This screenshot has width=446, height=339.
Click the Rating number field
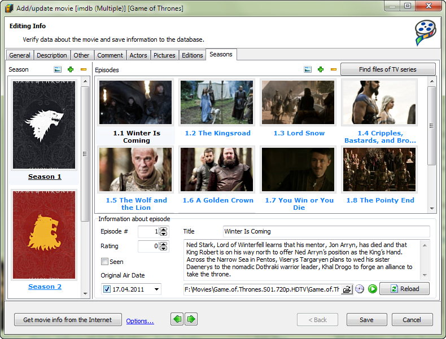click(x=149, y=246)
